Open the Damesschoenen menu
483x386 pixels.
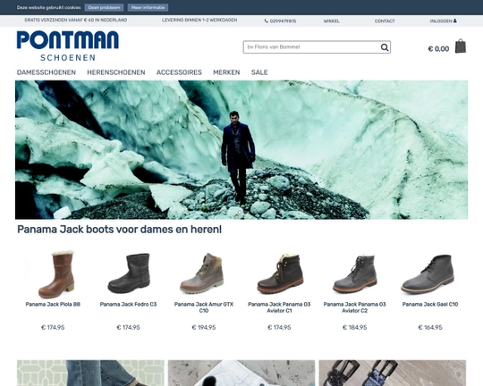[47, 72]
